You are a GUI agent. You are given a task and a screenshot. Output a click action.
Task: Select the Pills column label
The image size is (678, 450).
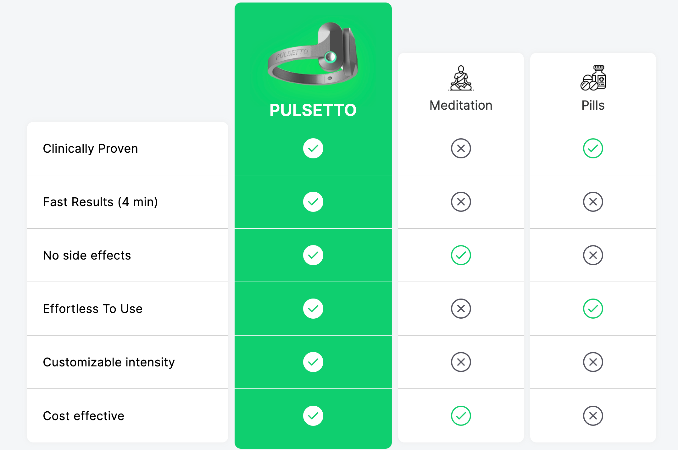[x=593, y=105]
